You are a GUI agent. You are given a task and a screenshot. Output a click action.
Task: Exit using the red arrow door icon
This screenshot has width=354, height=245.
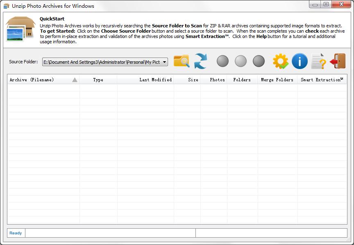coord(338,61)
